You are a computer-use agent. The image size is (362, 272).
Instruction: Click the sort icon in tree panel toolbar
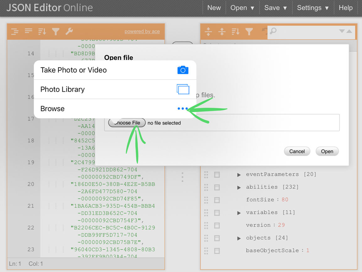[236, 31]
